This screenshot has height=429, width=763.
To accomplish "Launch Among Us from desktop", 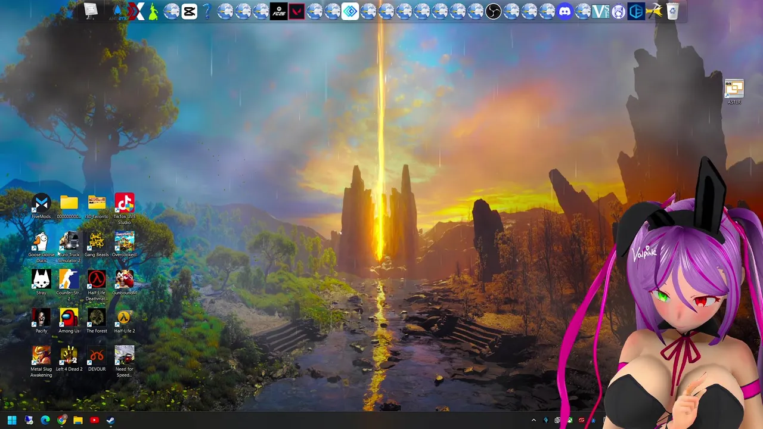I will (69, 321).
